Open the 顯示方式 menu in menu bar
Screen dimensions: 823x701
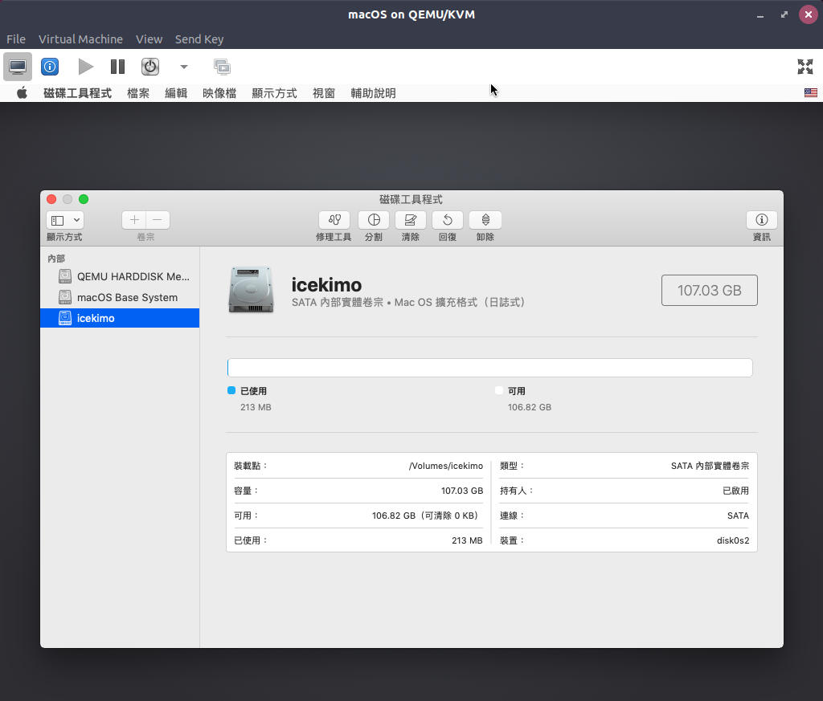point(275,93)
